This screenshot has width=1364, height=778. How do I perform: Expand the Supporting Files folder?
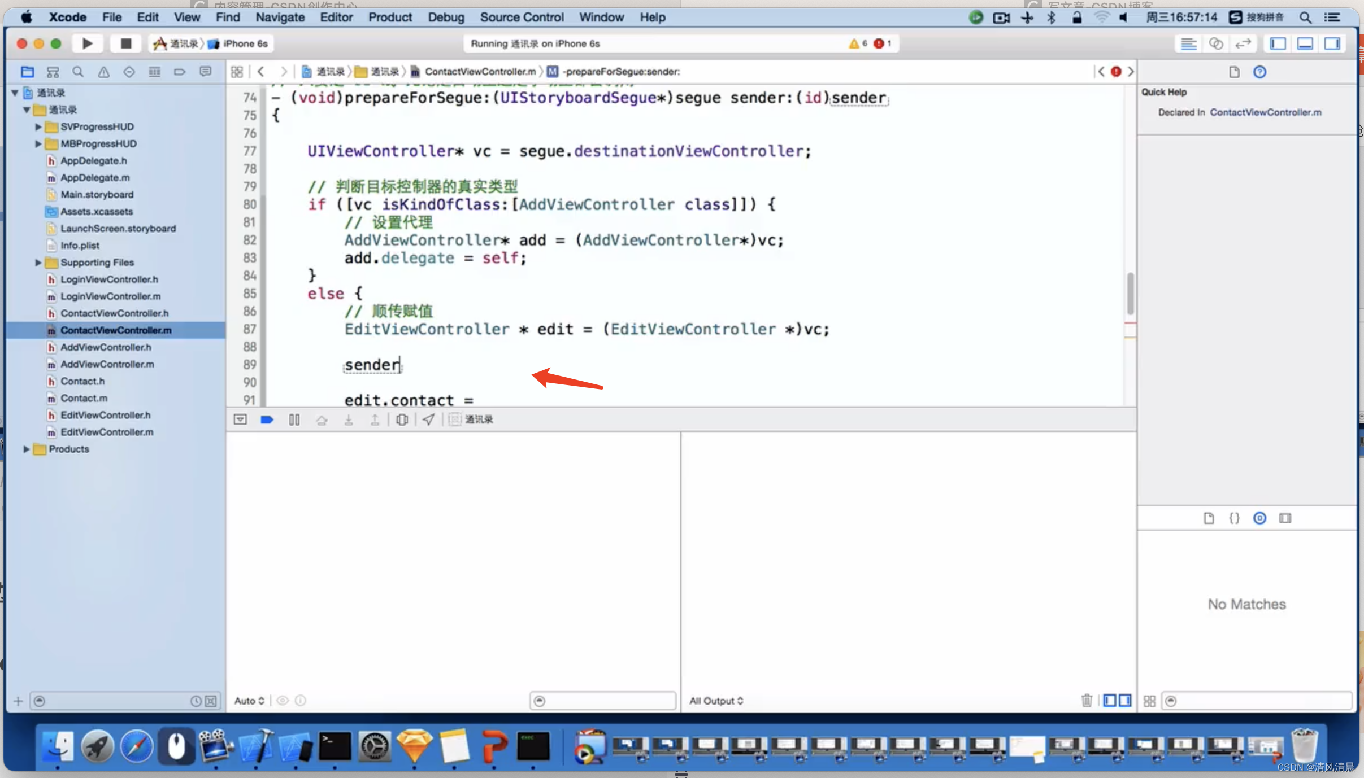click(38, 262)
